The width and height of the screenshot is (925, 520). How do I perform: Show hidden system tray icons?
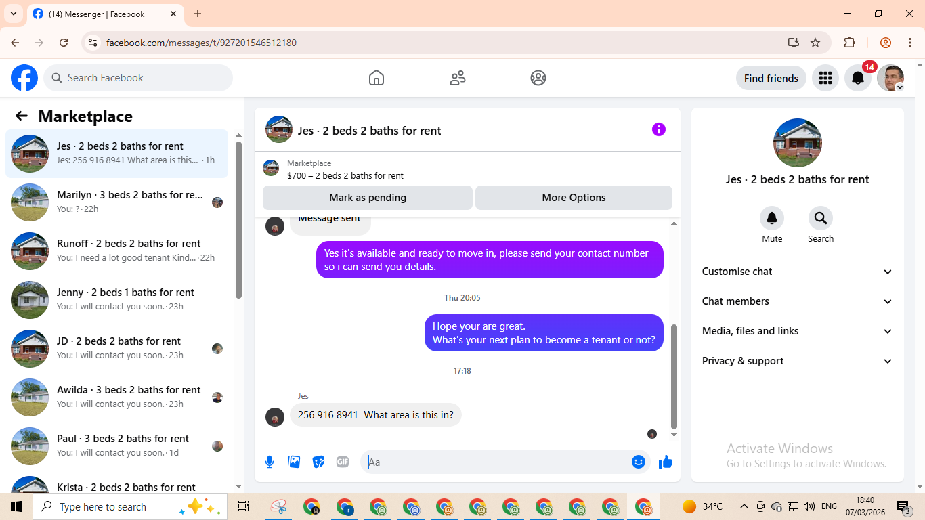pos(744,506)
